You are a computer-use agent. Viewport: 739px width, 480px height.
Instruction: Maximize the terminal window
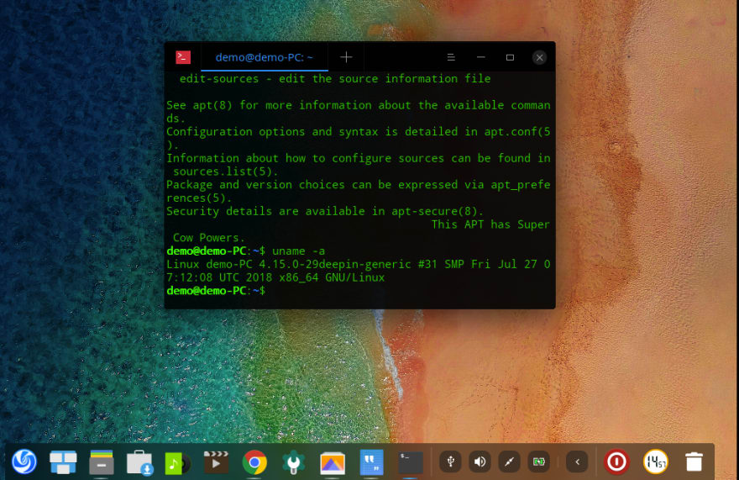[510, 57]
